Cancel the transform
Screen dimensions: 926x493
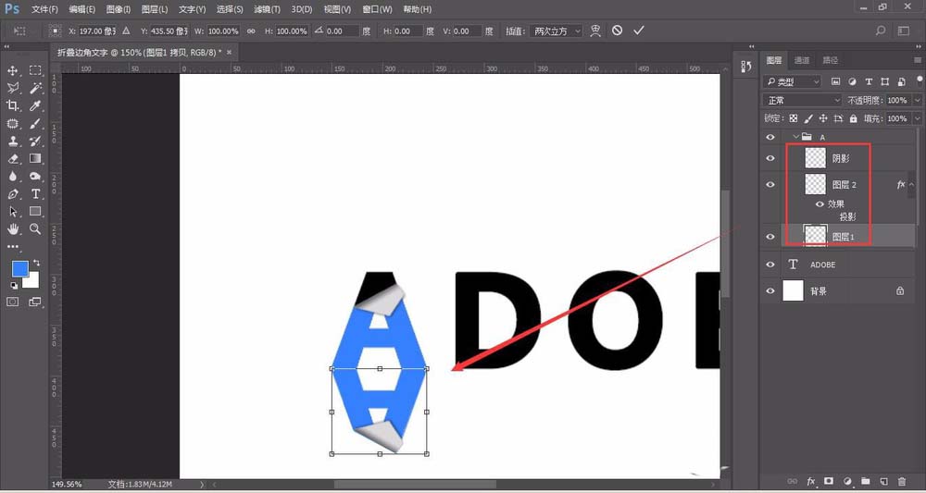(617, 31)
